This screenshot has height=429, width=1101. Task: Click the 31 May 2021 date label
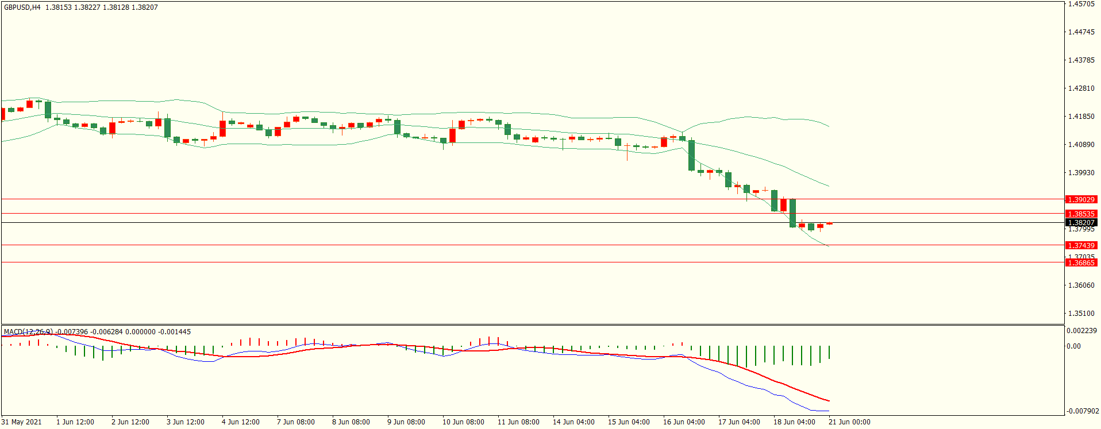(x=21, y=422)
